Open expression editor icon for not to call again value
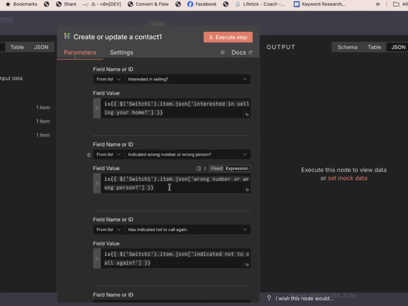The image size is (408, 306). 247,265
